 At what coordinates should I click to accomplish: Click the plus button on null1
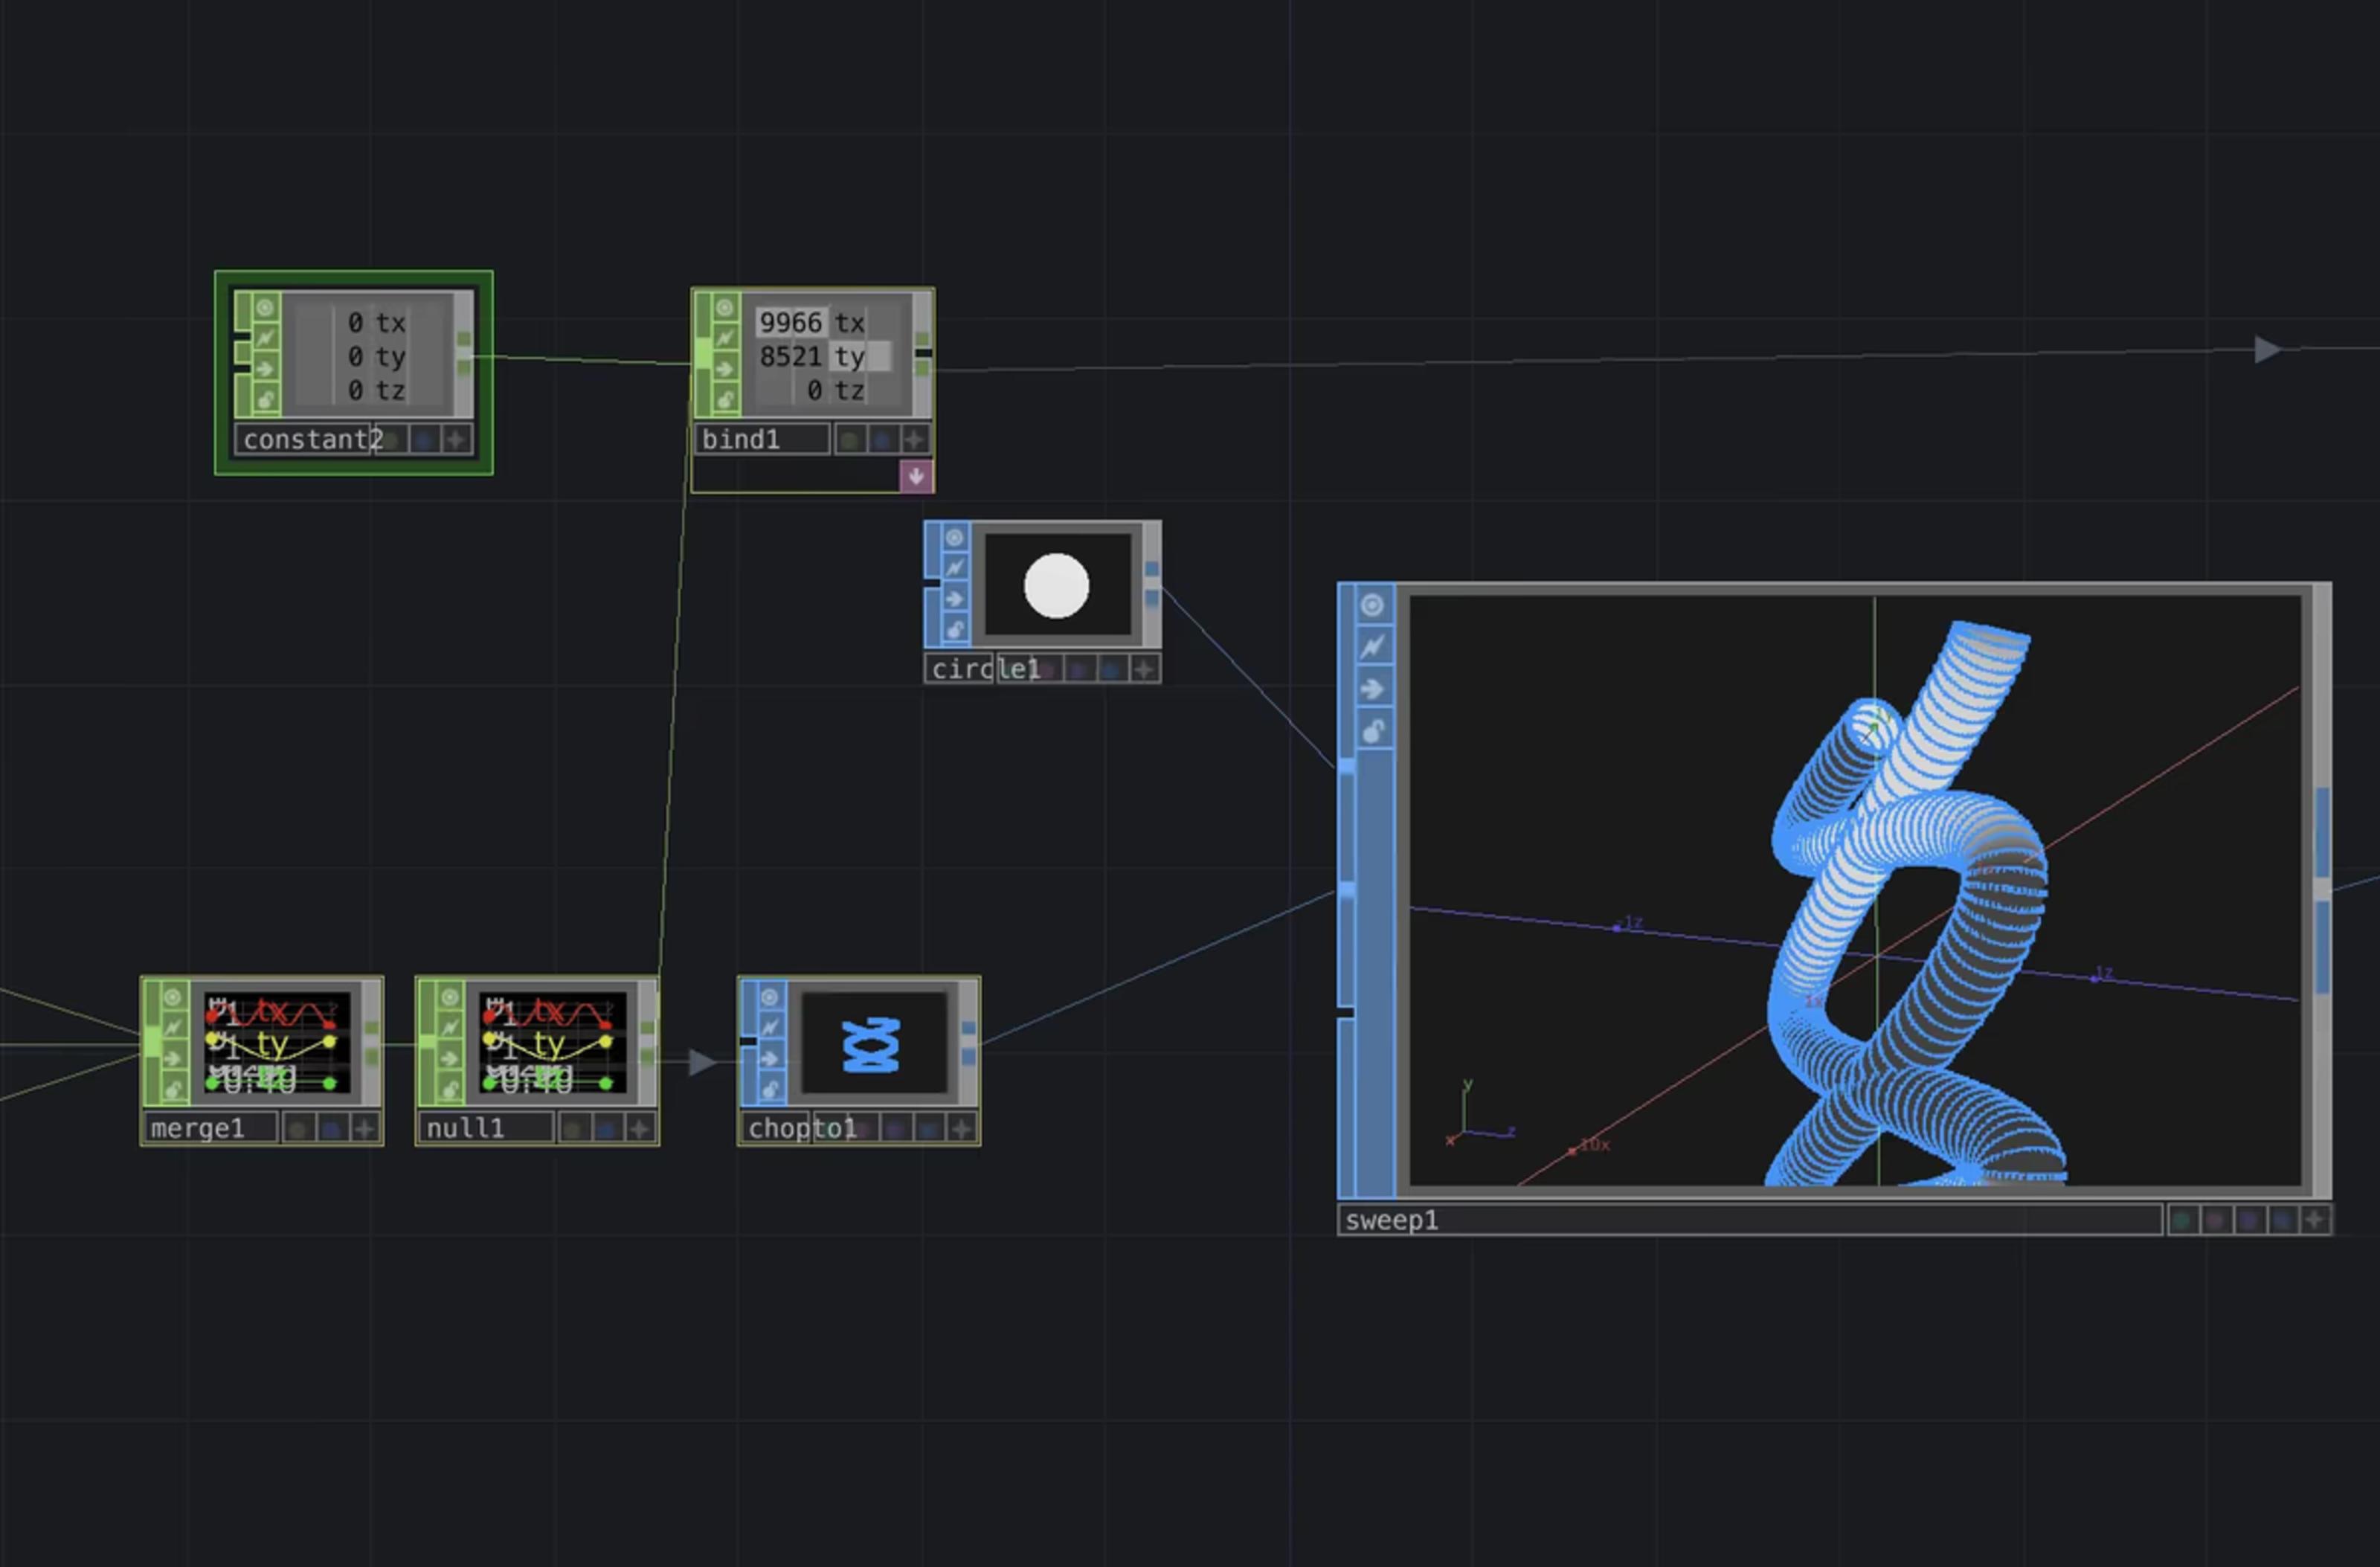point(640,1129)
